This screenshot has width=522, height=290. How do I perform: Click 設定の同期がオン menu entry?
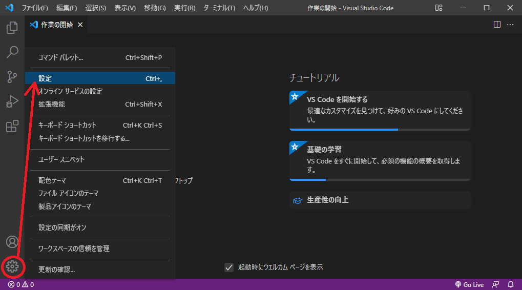click(x=100, y=227)
